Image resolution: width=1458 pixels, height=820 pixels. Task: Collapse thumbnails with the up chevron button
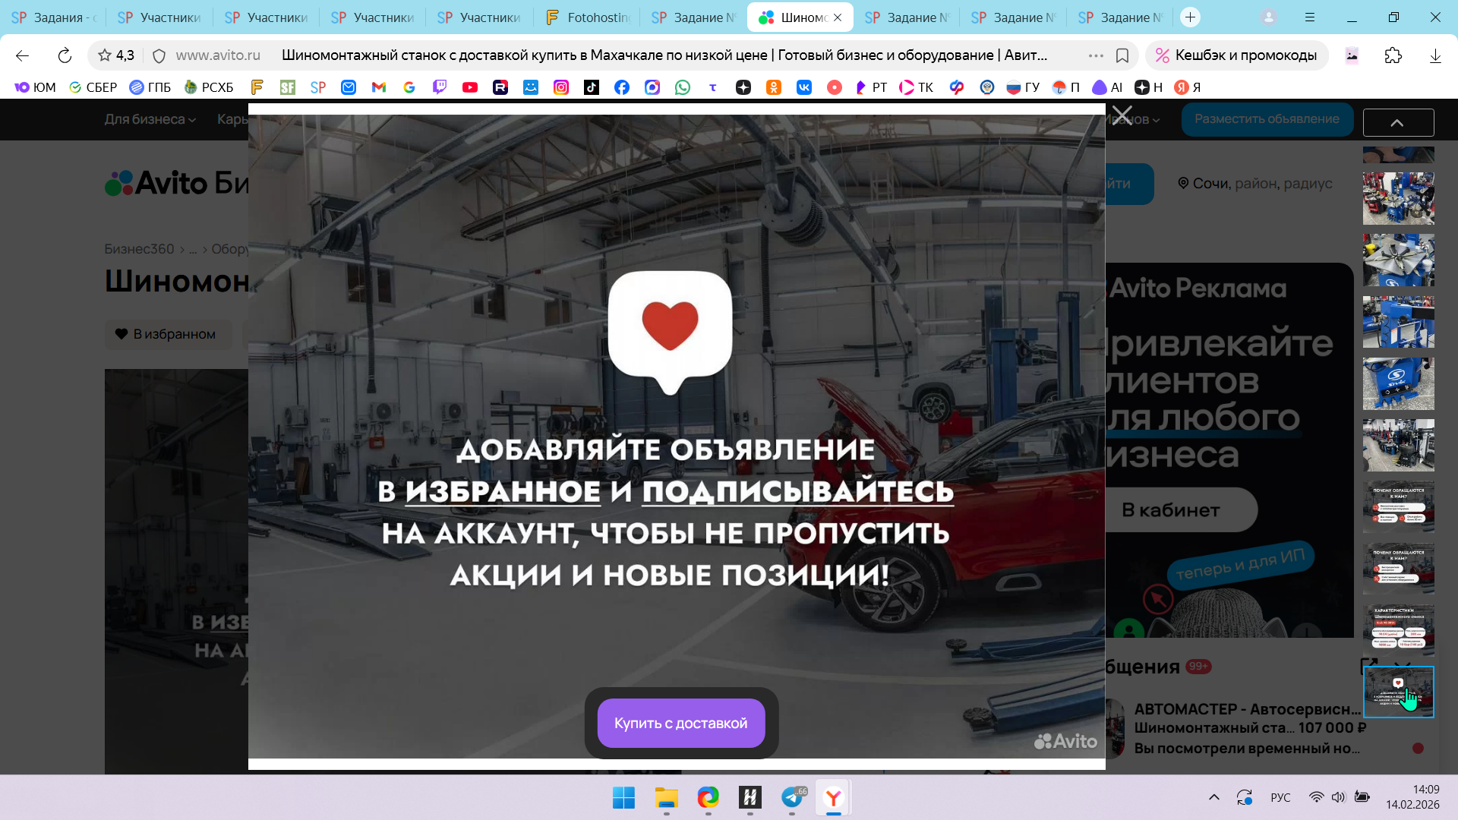[1398, 122]
